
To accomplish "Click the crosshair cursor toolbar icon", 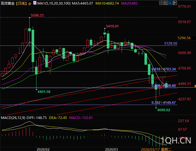I will (161, 3).
